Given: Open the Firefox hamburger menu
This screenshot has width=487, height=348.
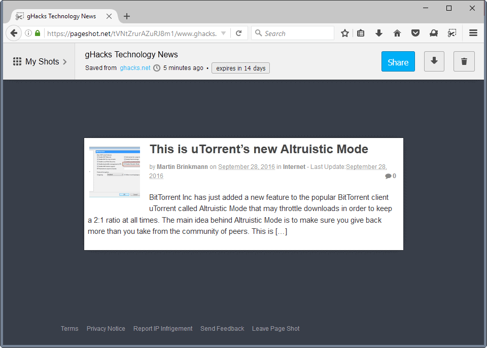Looking at the screenshot, I should (x=473, y=32).
